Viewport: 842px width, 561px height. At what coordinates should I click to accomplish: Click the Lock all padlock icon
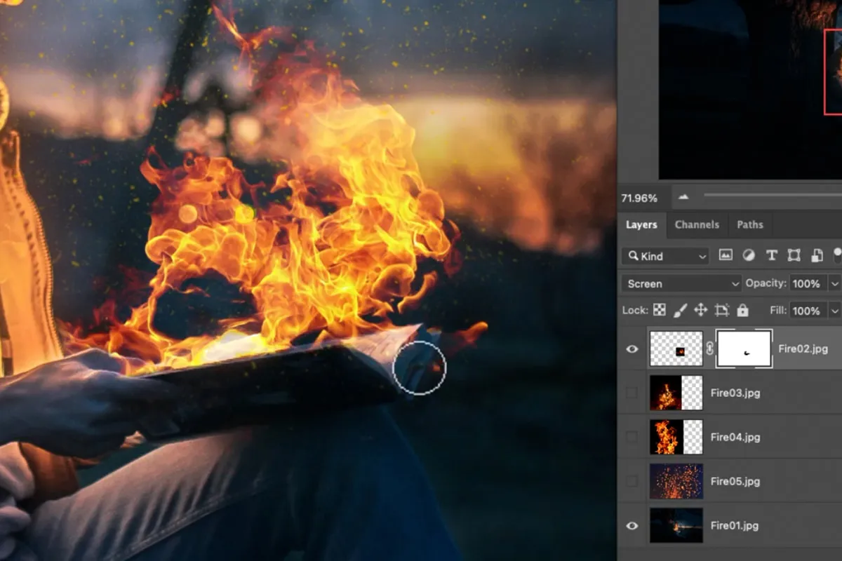click(x=743, y=310)
